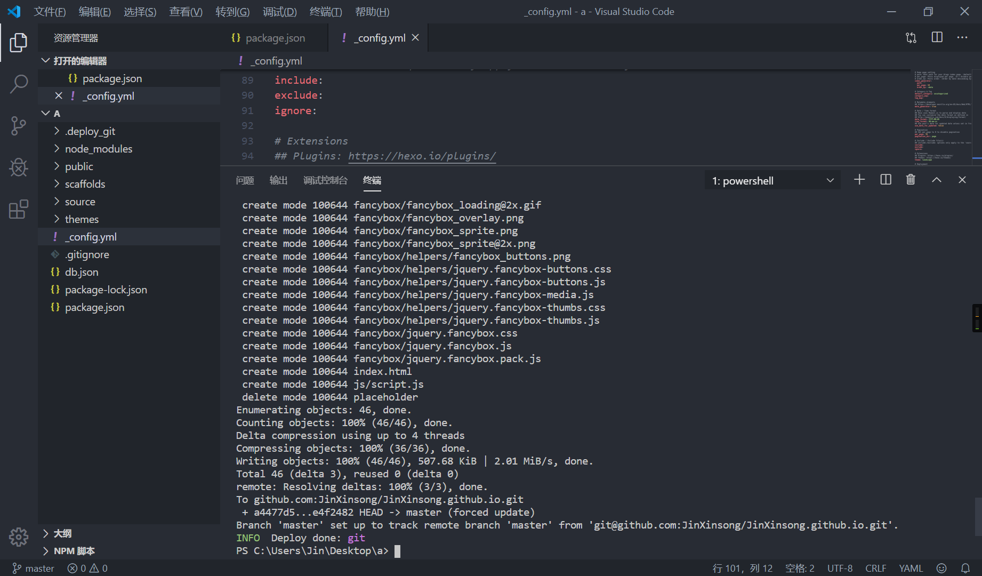This screenshot has width=982, height=576.
Task: Click the editor minimap preview
Action: pos(943,116)
